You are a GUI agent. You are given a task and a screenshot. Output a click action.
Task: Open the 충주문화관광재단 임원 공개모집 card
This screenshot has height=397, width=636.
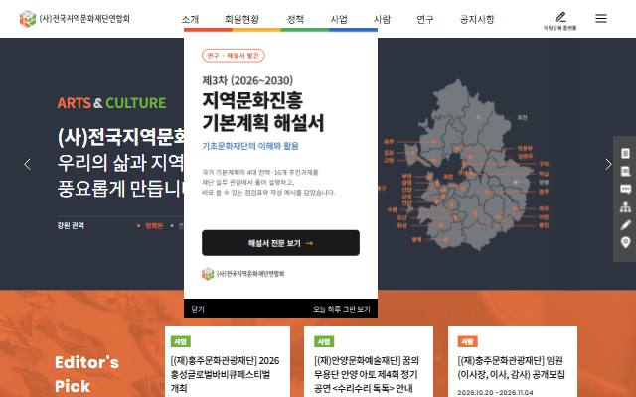[513, 361]
